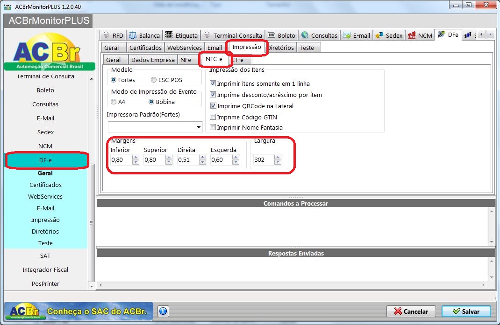Click sidebar vertical scrollbar thumb
Screen dimensions: 500x325
pos(92,223)
